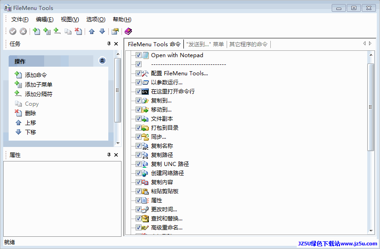The width and height of the screenshot is (380, 249).
Task: Click the Move Up arrow in toolbar
Action: pyautogui.click(x=91, y=31)
